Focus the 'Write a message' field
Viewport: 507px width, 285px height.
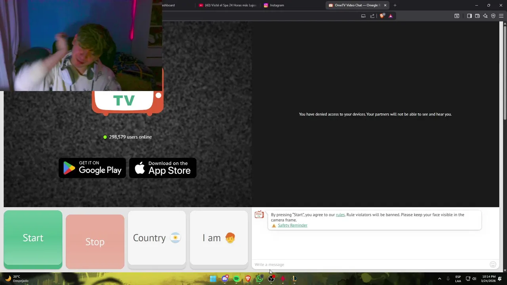370,264
